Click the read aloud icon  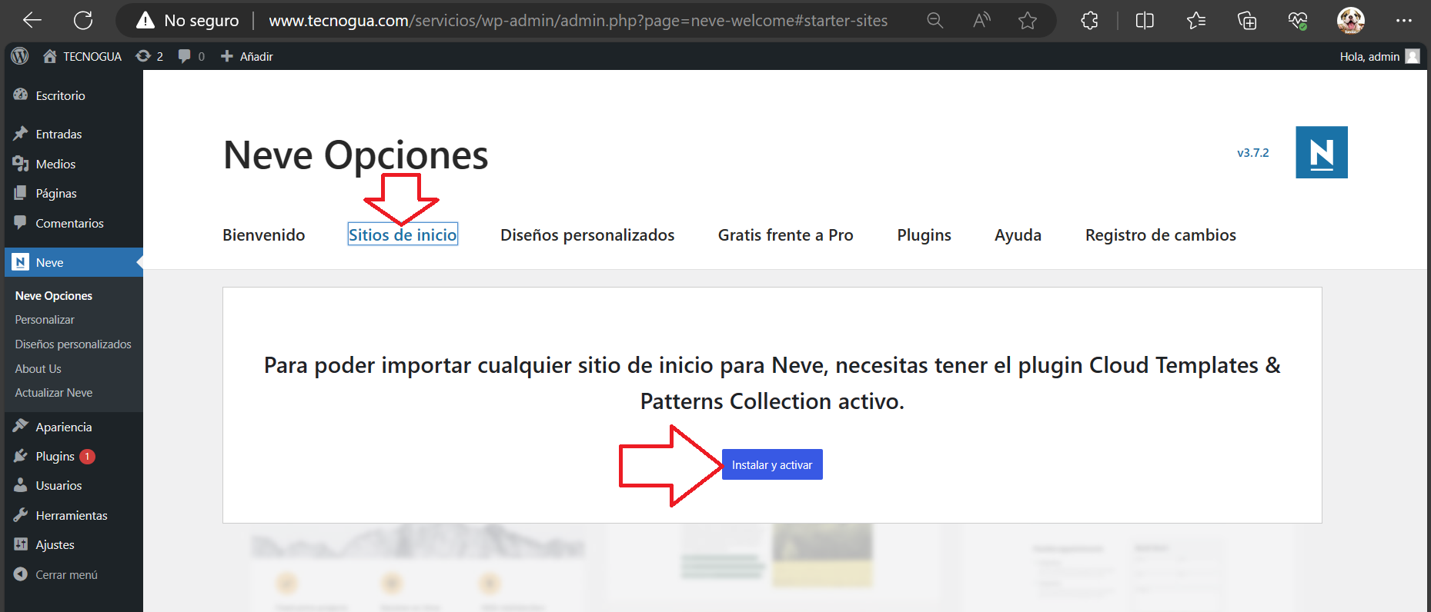[981, 21]
